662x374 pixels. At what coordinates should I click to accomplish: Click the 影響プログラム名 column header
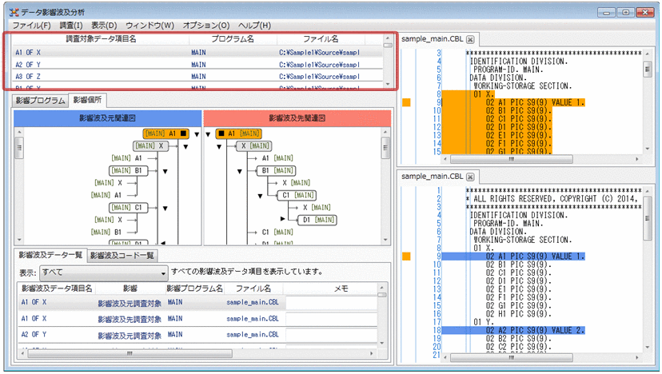[194, 288]
